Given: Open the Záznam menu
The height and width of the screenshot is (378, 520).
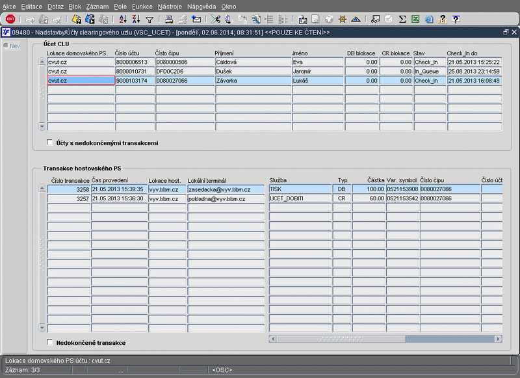Looking at the screenshot, I should click(x=97, y=7).
